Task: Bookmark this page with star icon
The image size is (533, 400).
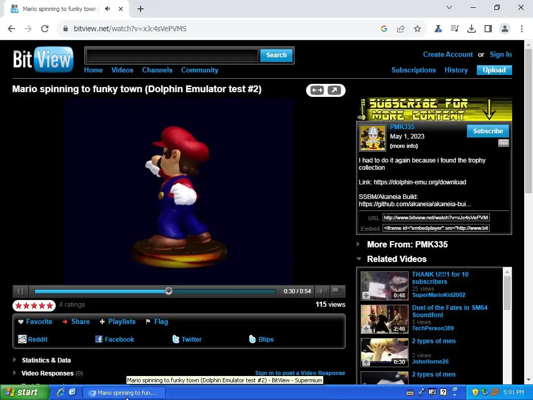Action: (417, 29)
